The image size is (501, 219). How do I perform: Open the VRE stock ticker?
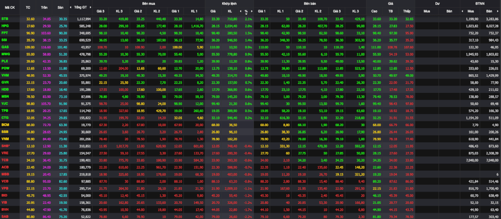click(x=5, y=153)
